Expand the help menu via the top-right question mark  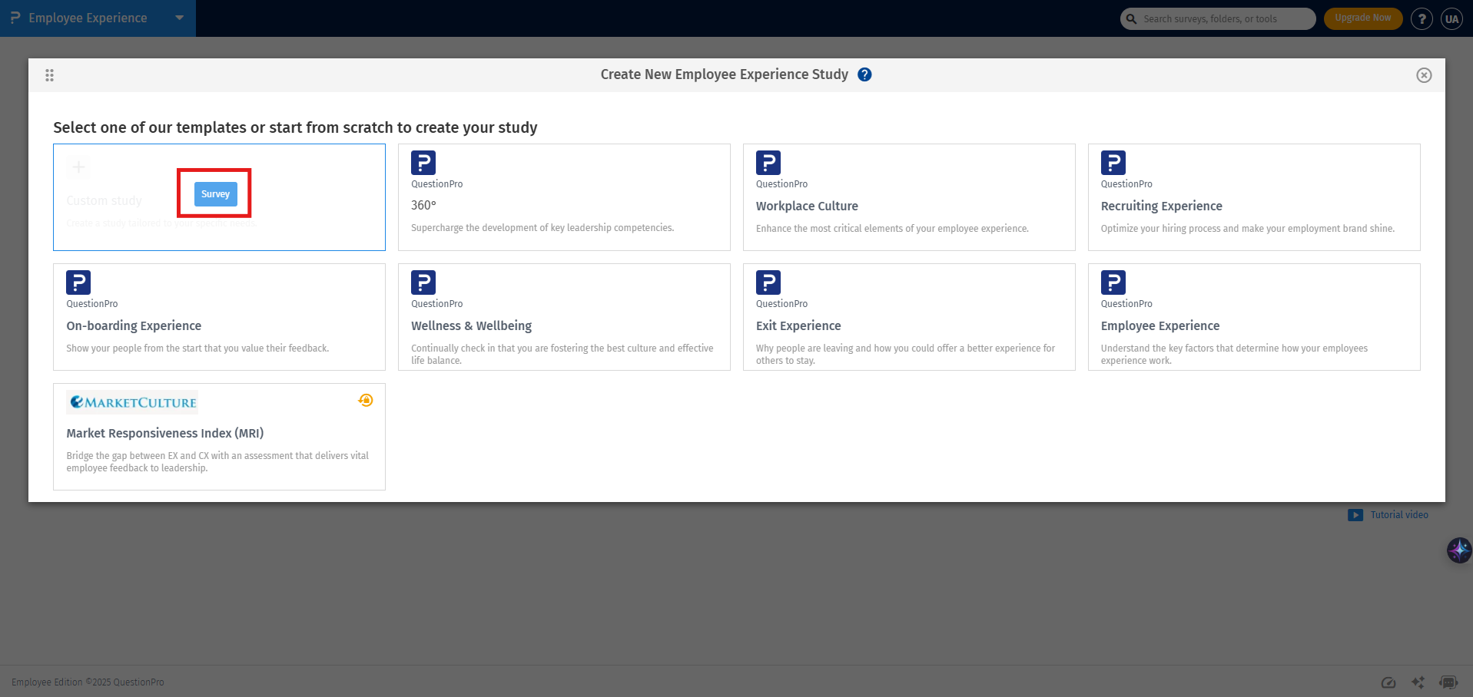(x=1421, y=18)
